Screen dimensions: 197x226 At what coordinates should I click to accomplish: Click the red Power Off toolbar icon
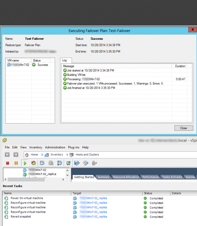pyautogui.click(x=8, y=163)
